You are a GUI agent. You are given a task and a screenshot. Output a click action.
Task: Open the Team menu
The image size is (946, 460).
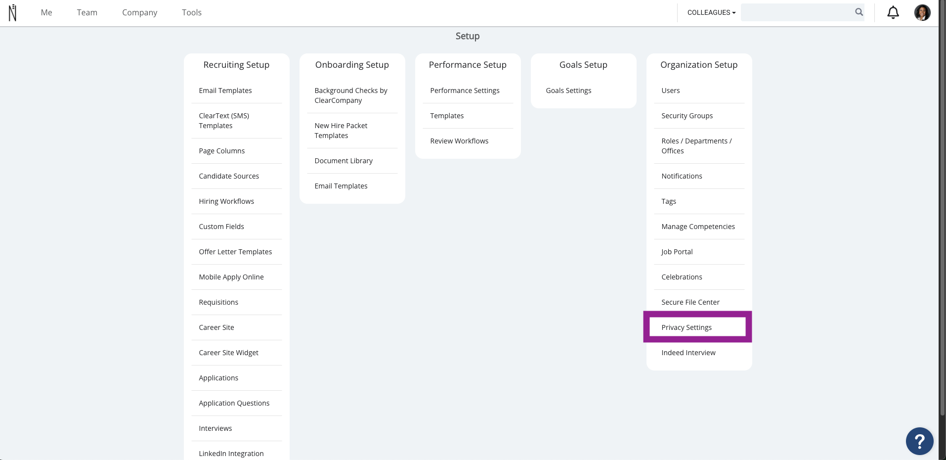[87, 12]
